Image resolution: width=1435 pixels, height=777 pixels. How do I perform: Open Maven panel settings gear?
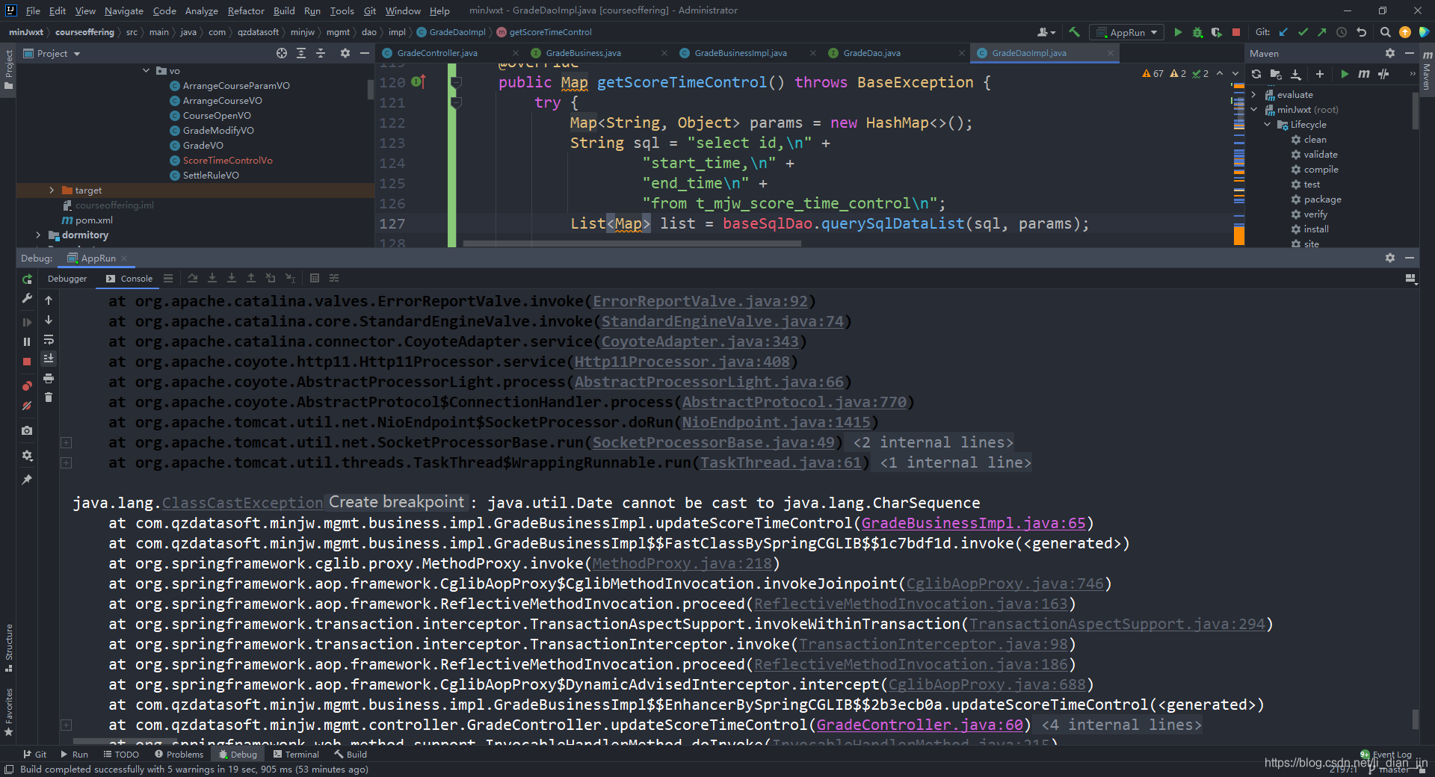point(1390,53)
